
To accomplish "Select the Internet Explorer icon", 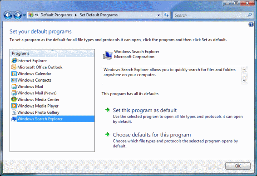I will [14, 61].
